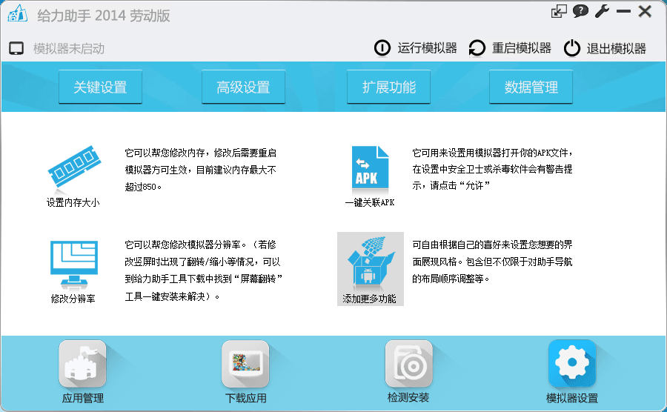Click the mini window mode icon

(x=559, y=11)
